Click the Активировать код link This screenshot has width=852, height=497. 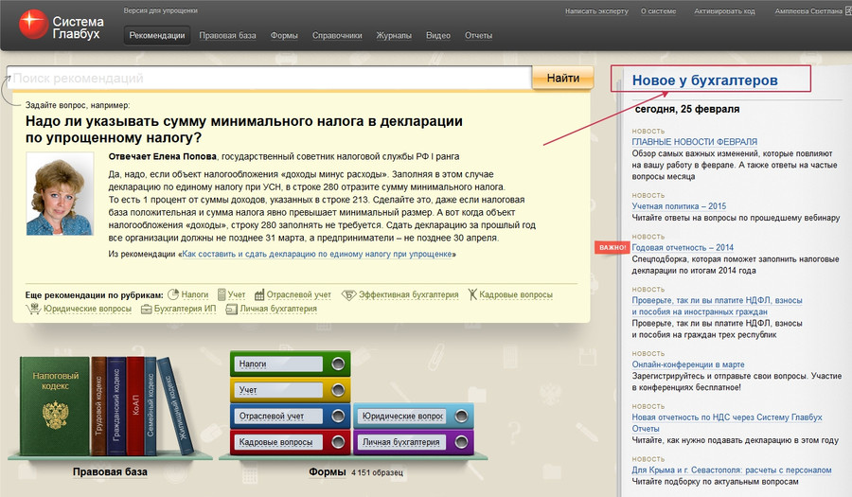point(724,10)
